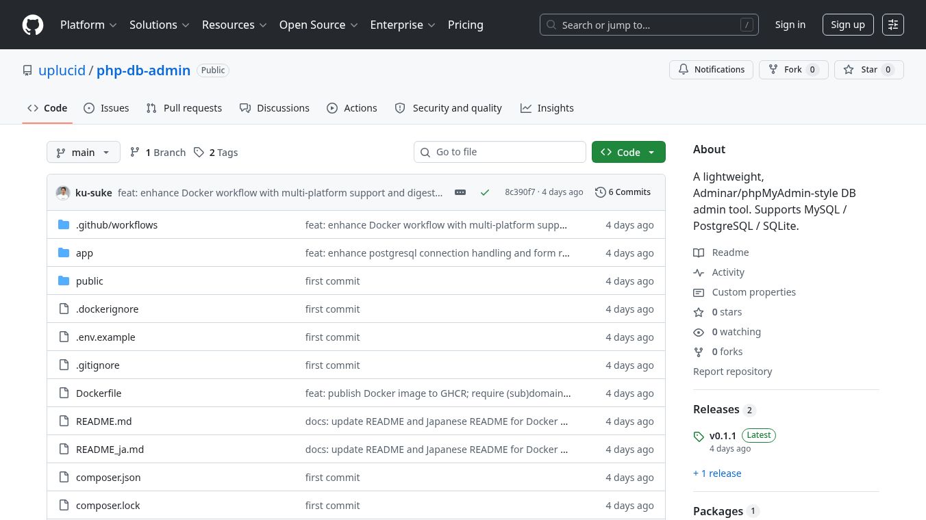The image size is (926, 520).
Task: Open the GitHub homepage logo
Action: tap(33, 25)
